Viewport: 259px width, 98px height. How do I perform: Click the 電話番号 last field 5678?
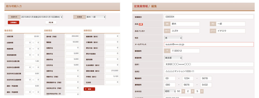206,78
